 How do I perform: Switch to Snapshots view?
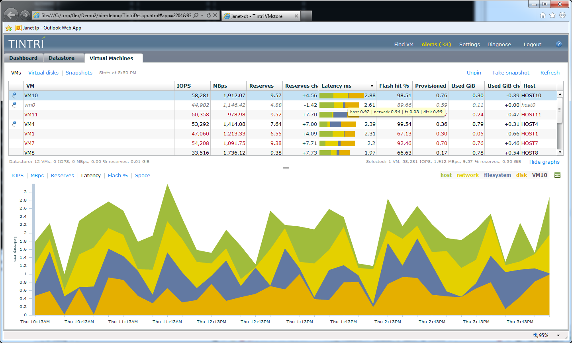click(79, 73)
